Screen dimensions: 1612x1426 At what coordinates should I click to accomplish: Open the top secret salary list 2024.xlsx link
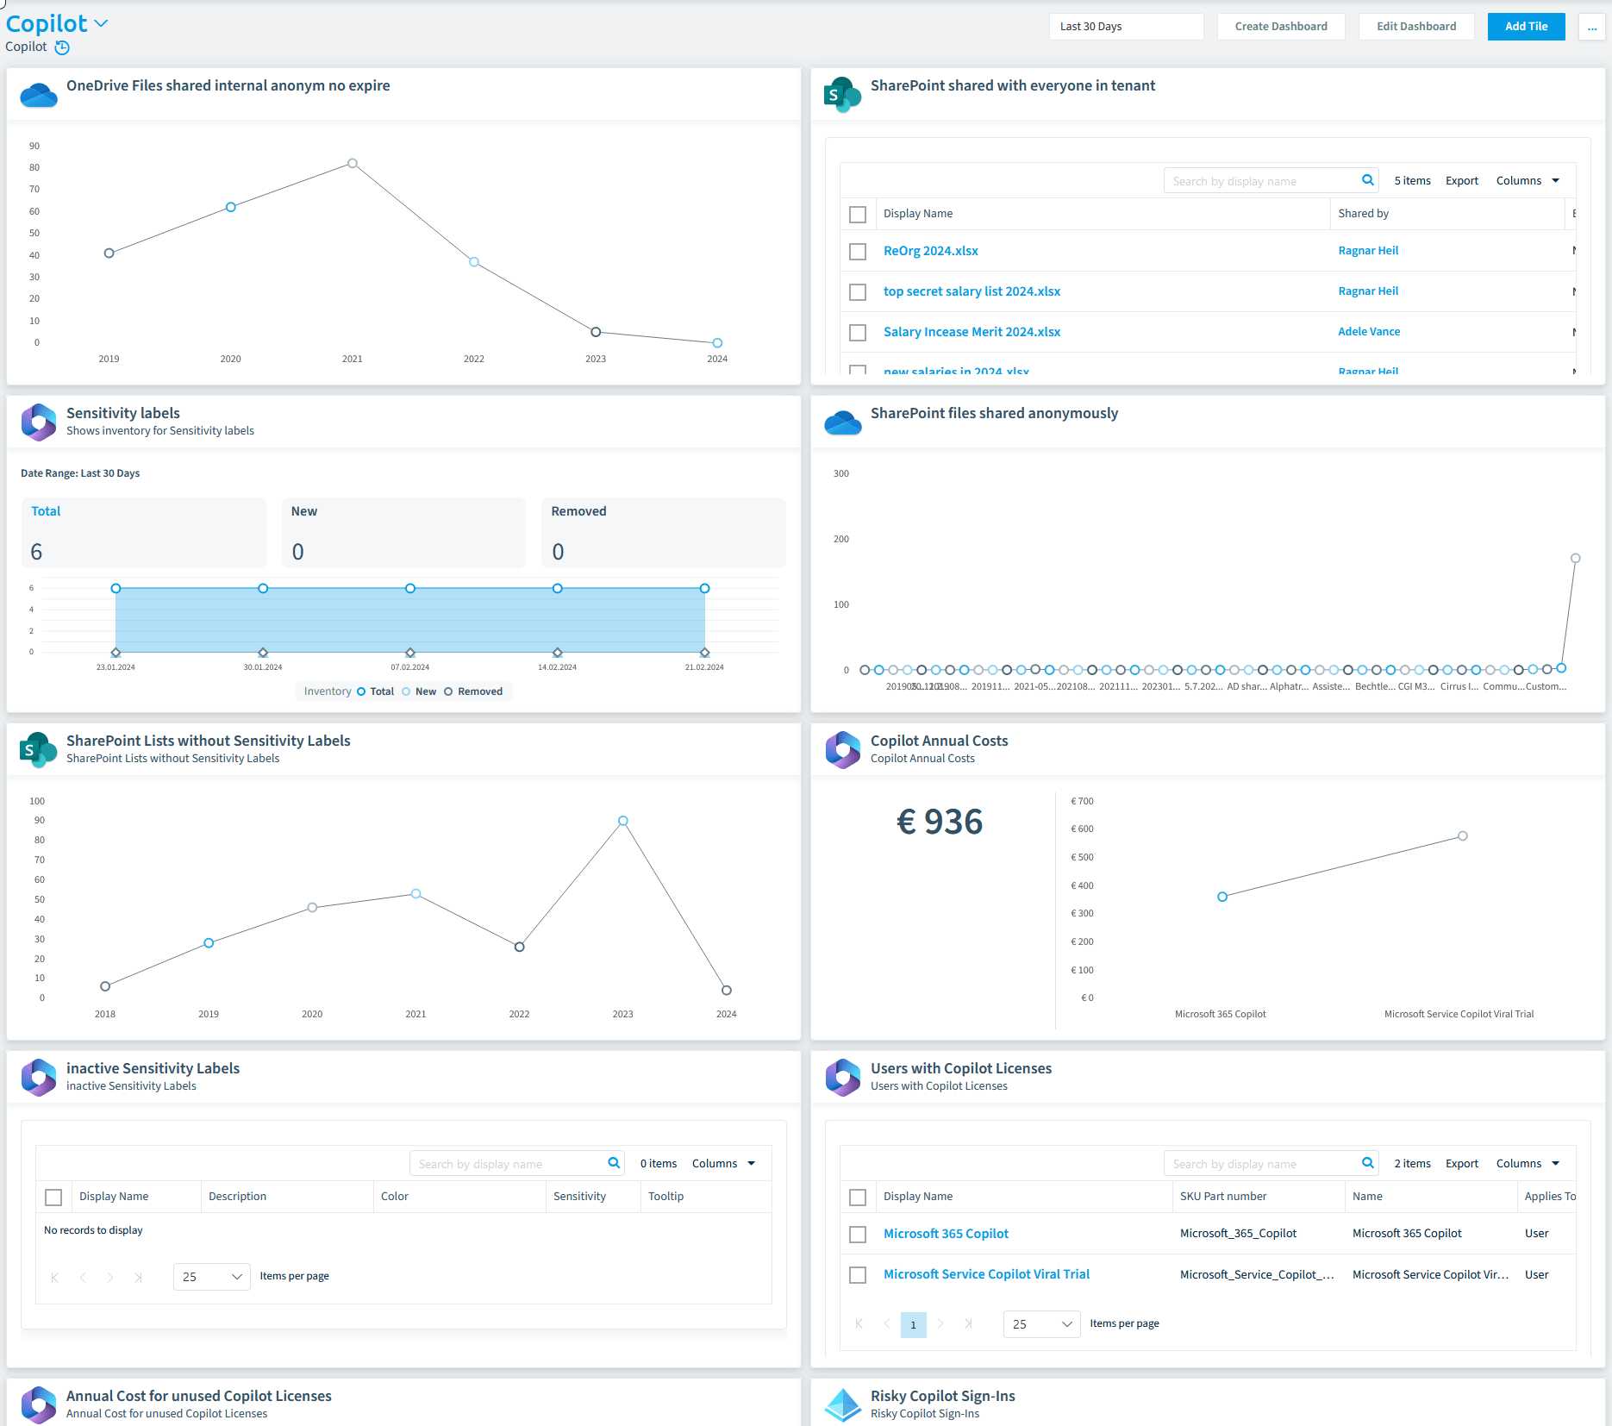[x=972, y=291]
